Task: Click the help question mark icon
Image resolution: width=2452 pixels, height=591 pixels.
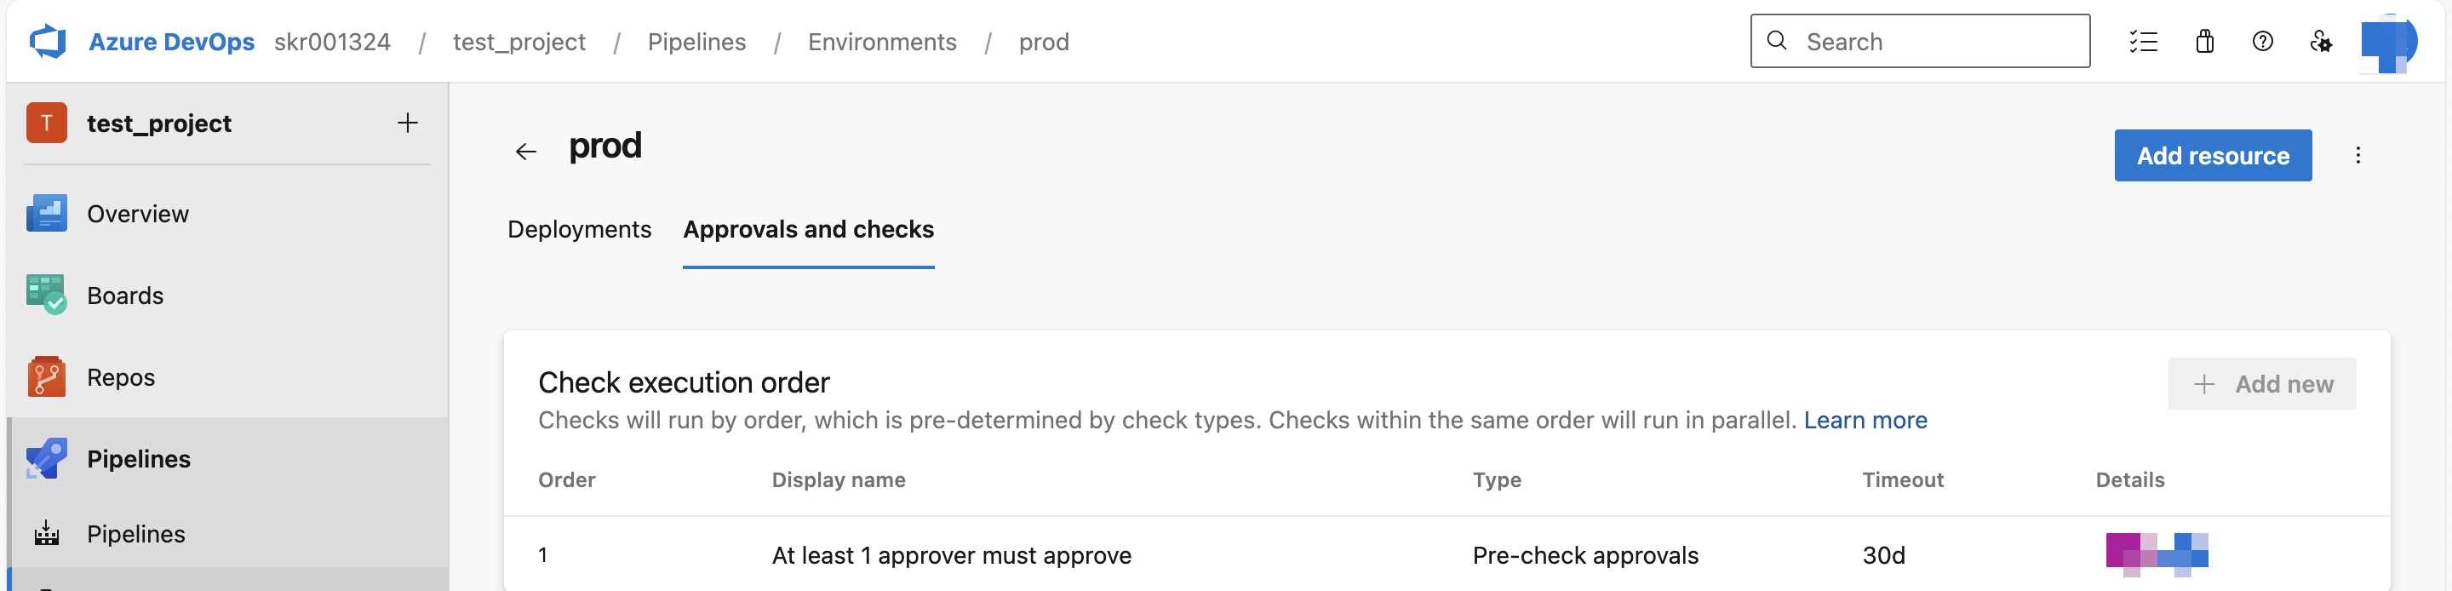Action: coord(2263,41)
